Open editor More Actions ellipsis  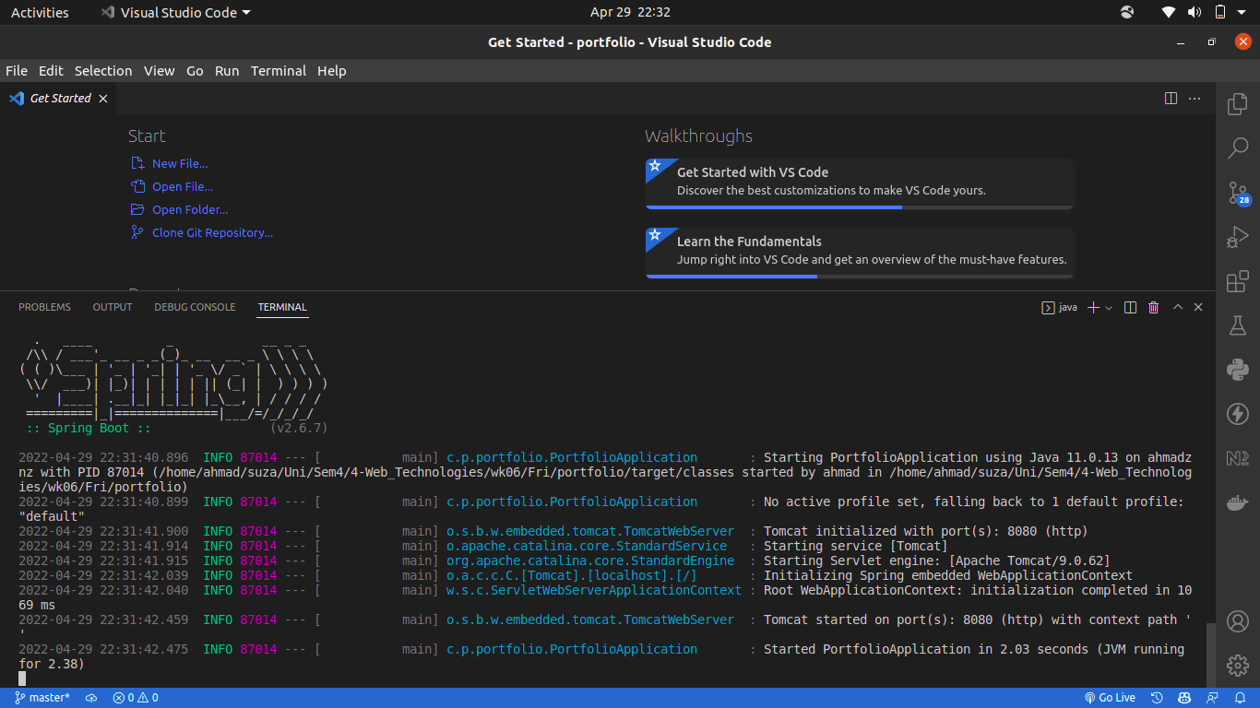pyautogui.click(x=1195, y=99)
